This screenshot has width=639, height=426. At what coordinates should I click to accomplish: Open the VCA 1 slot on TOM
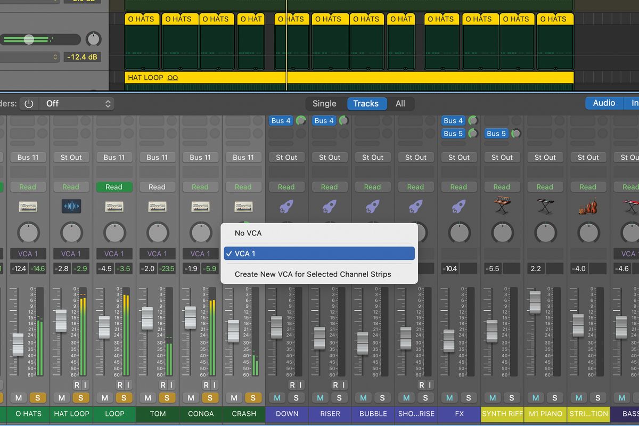[157, 254]
